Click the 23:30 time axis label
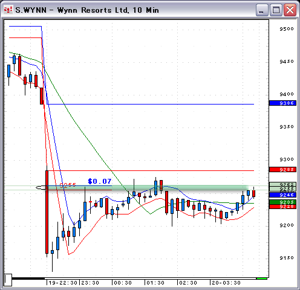Viewport: 300px width, 290px height. (x=90, y=283)
